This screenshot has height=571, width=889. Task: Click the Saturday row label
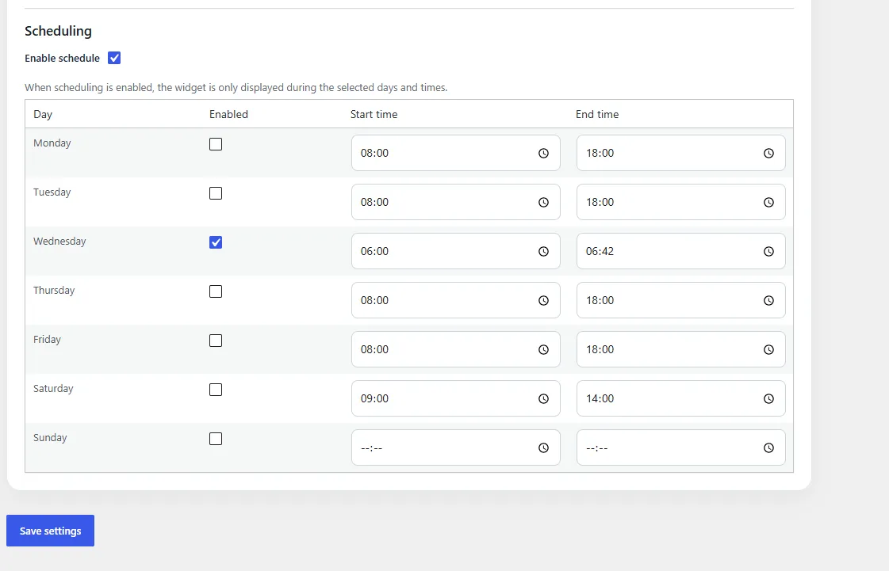[53, 389]
